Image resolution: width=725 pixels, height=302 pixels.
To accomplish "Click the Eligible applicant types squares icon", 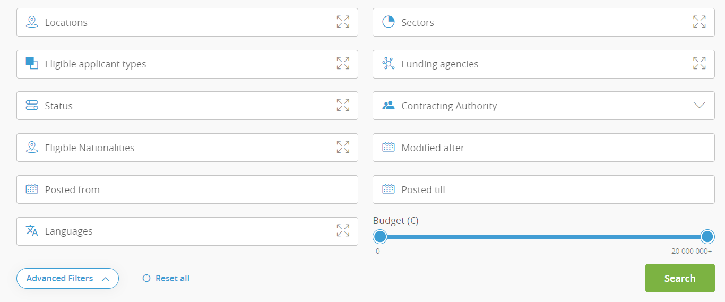I will coord(32,63).
